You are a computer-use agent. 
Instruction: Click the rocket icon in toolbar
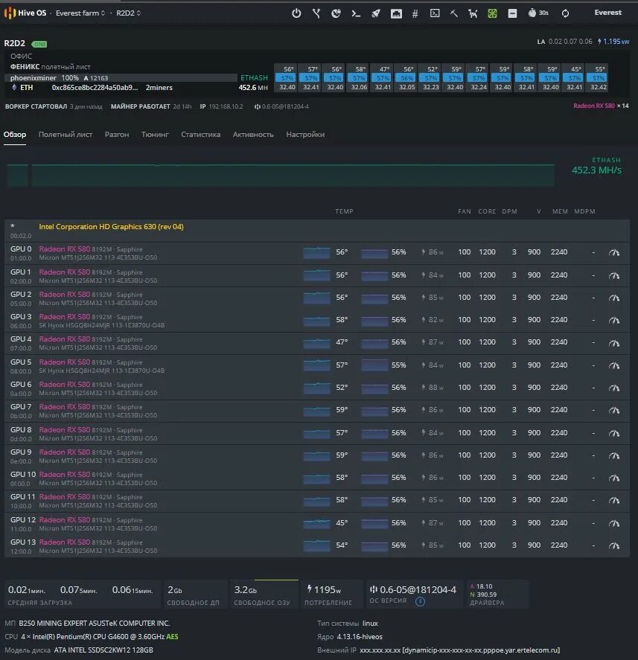coord(376,13)
